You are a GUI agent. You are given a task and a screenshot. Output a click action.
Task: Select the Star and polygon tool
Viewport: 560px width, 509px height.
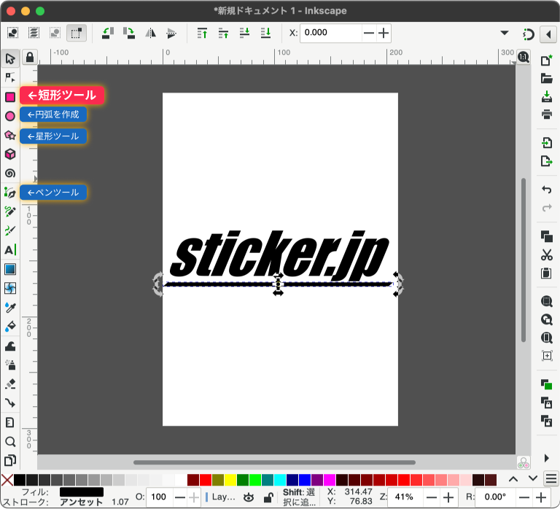10,136
